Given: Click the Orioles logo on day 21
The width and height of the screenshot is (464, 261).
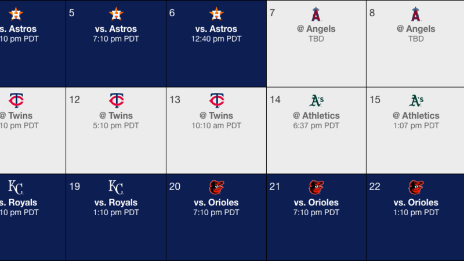Looking at the screenshot, I should point(316,187).
